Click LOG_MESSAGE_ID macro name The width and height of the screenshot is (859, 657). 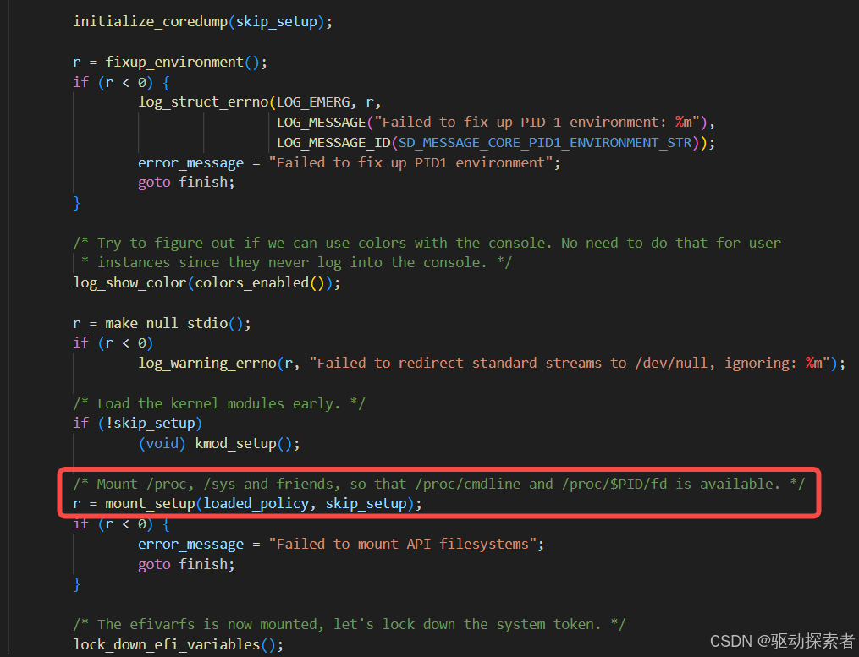[333, 143]
